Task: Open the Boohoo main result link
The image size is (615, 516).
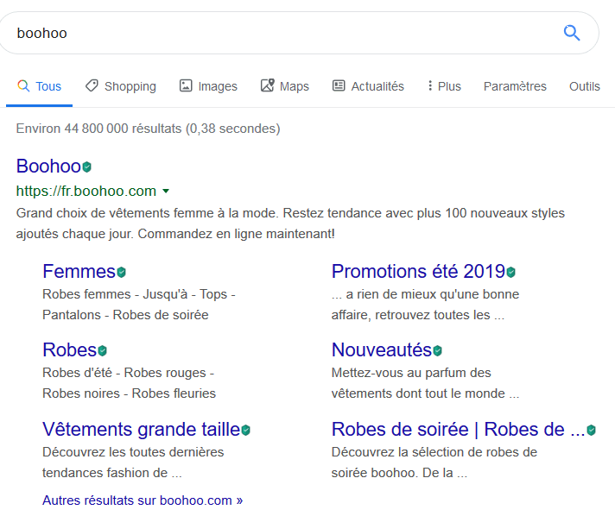Action: (x=48, y=167)
